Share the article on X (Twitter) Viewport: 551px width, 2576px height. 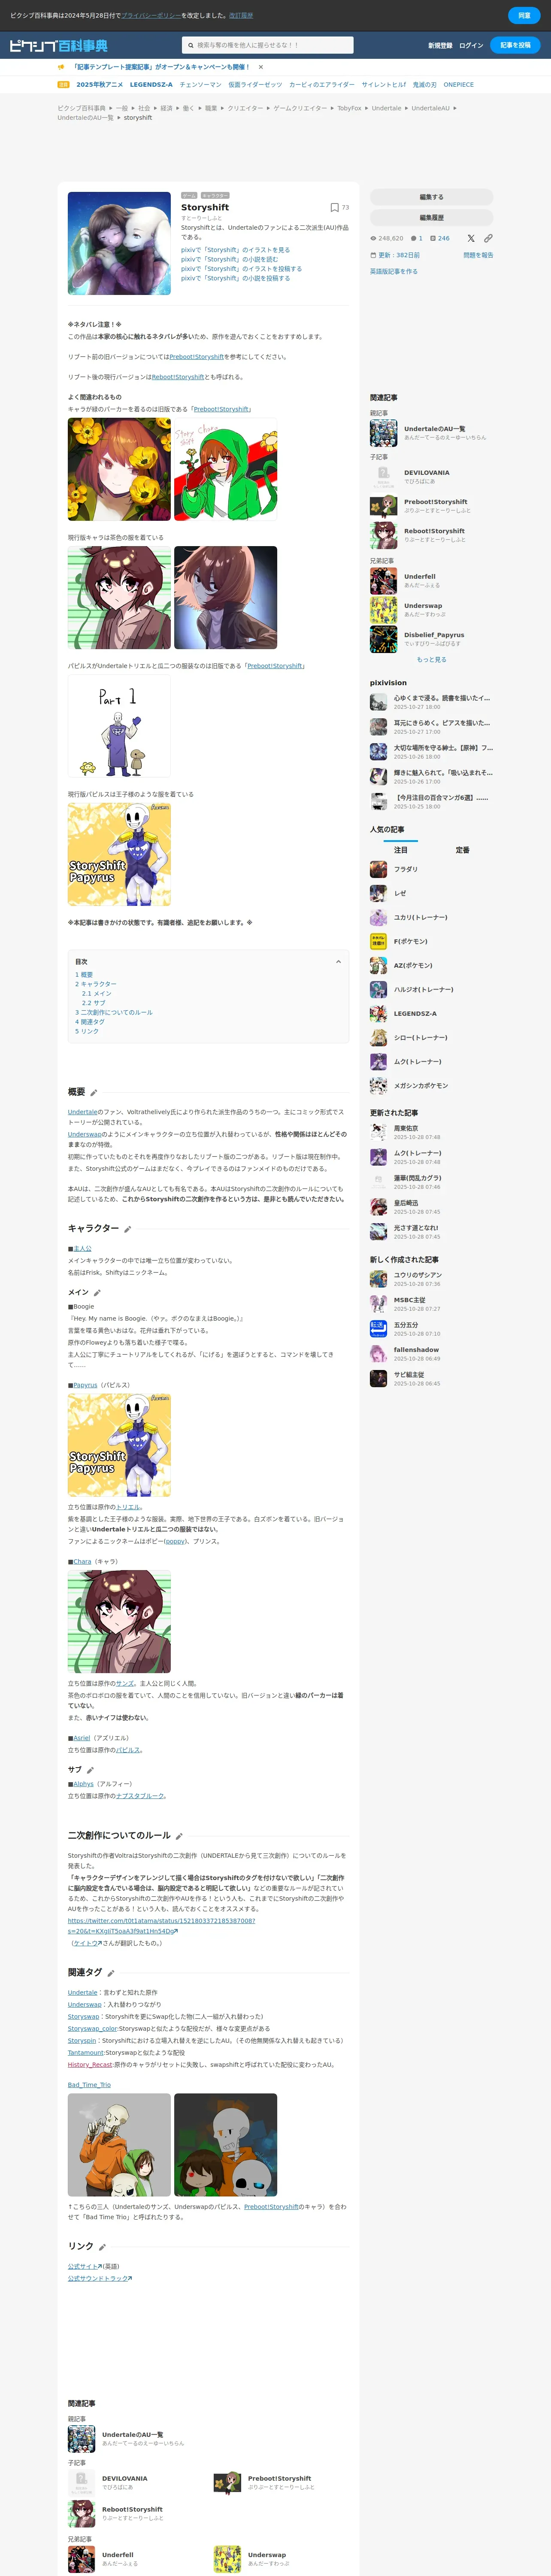pos(471,238)
